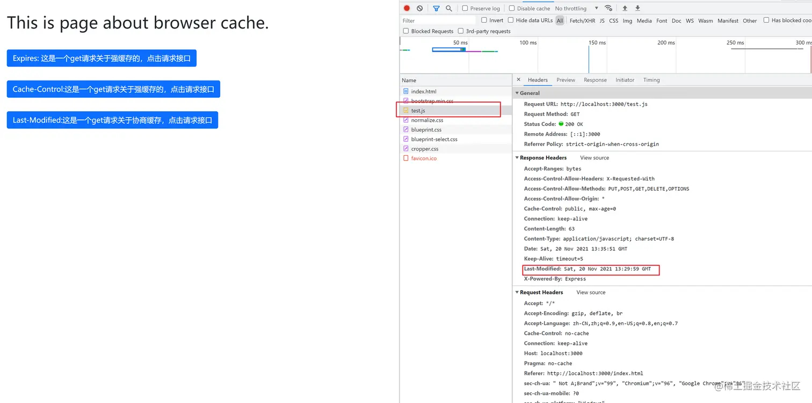Image resolution: width=812 pixels, height=403 pixels.
Task: Select the favicon.ico request row
Action: tap(456, 158)
